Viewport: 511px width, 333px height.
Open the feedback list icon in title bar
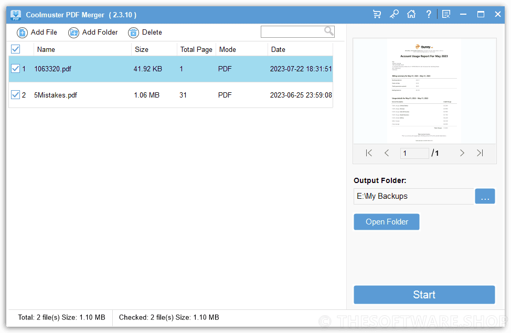pos(446,14)
